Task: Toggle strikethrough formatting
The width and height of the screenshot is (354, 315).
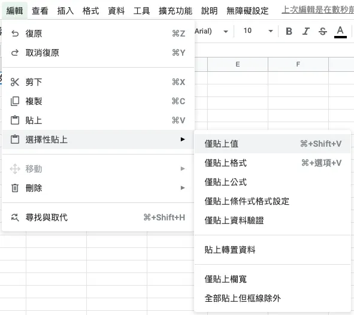Action: point(323,31)
